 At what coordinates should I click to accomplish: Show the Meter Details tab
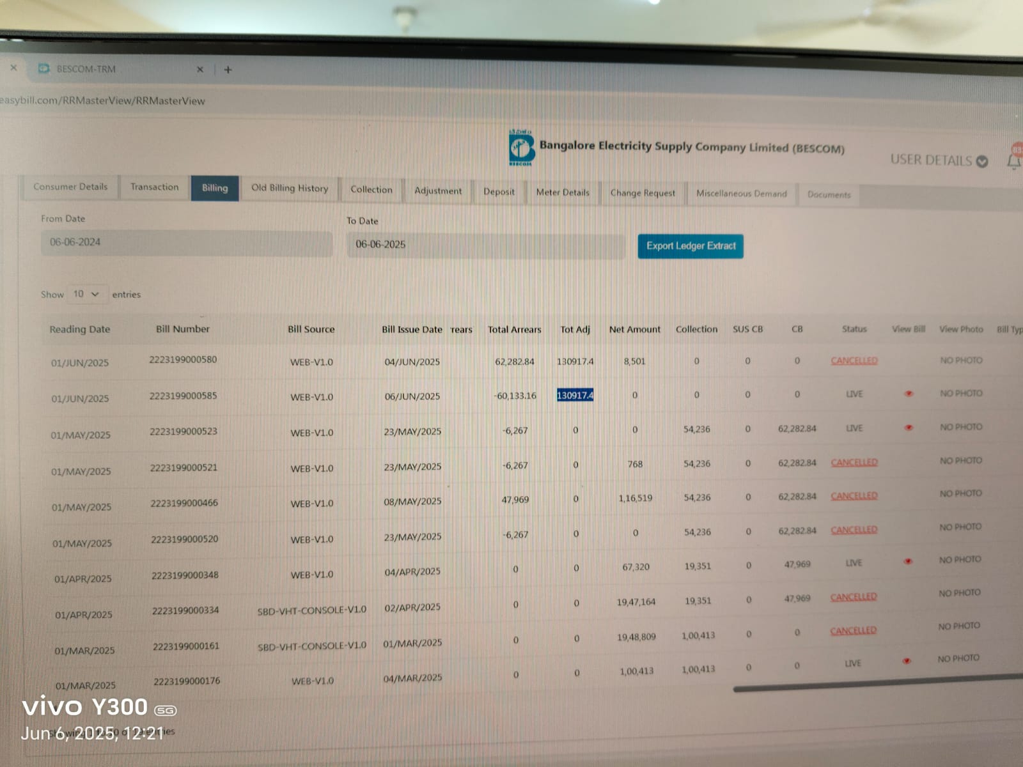click(563, 192)
